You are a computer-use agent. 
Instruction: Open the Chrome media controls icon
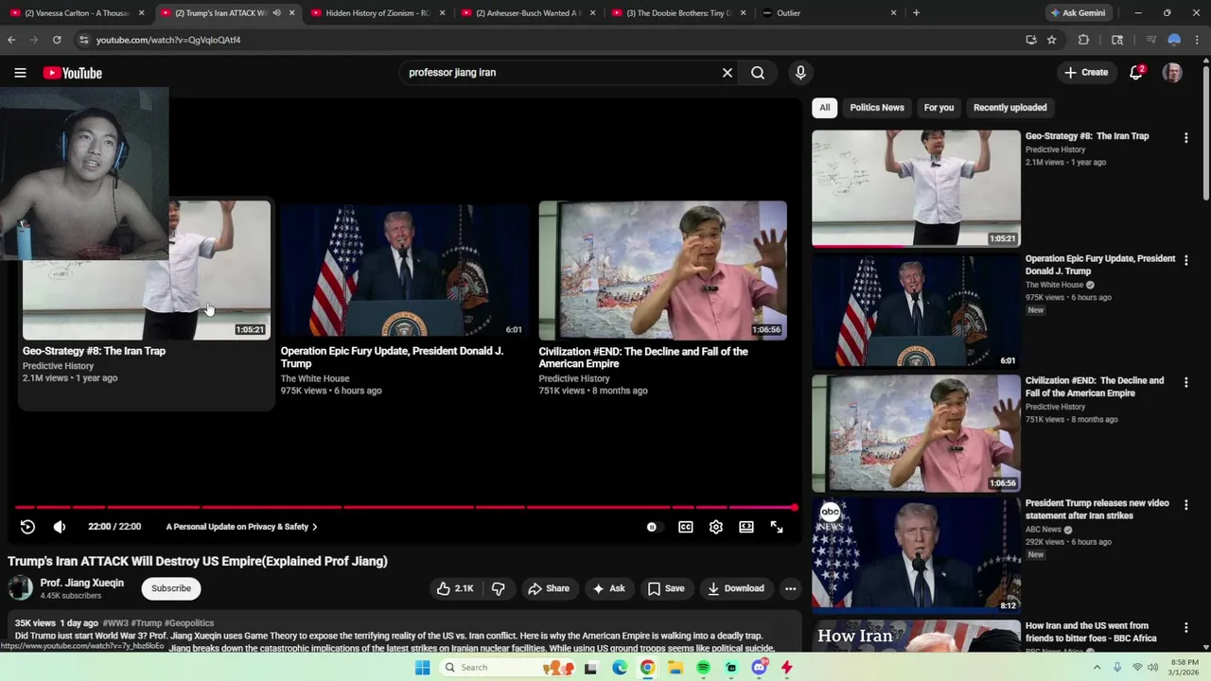[1150, 40]
